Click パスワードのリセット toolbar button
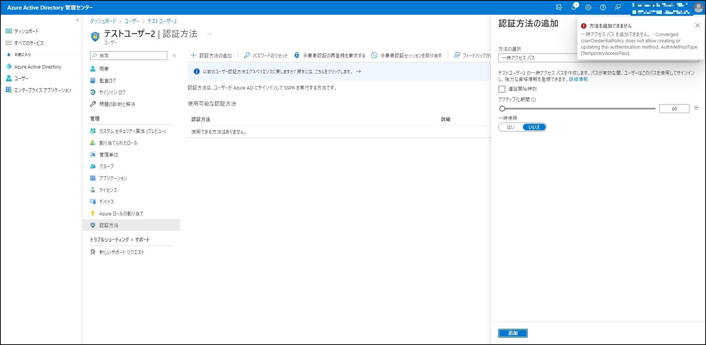The height and width of the screenshot is (345, 706). (266, 56)
